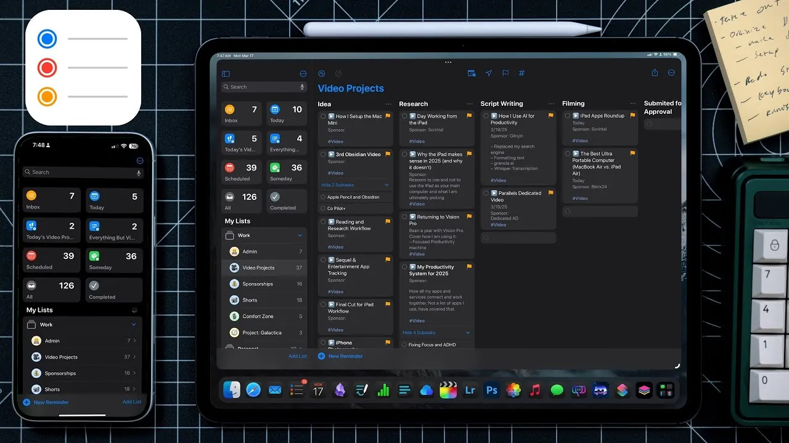The height and width of the screenshot is (443, 789).
Task: Open the ellipsis menu on the iPhone Reminders
Action: [140, 161]
